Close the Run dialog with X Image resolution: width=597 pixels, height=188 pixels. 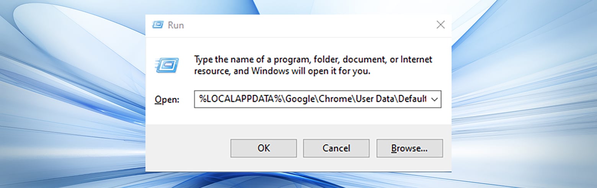pyautogui.click(x=440, y=25)
